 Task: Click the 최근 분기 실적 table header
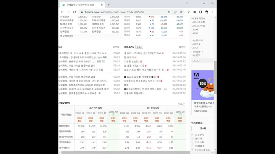coord(152,108)
